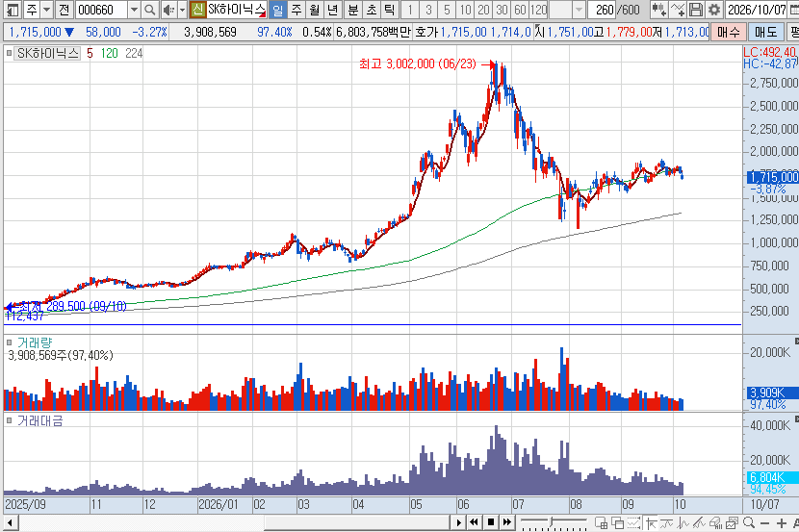
Task: Click the eraser tool icon in bottom toolbar
Action: 716,522
